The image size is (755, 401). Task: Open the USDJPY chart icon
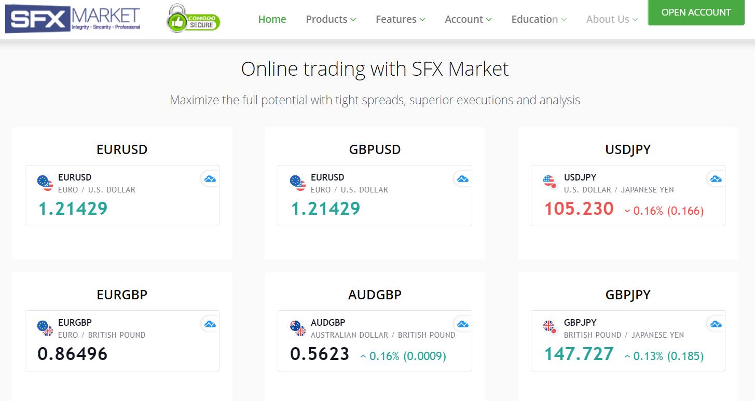pos(716,178)
